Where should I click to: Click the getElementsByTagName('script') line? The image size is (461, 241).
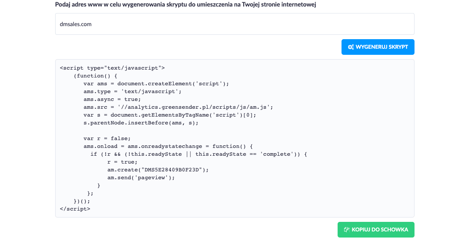tap(169, 115)
